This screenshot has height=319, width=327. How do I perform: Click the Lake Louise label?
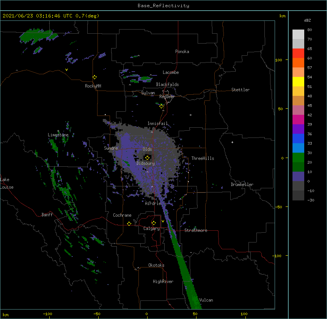(x=7, y=183)
